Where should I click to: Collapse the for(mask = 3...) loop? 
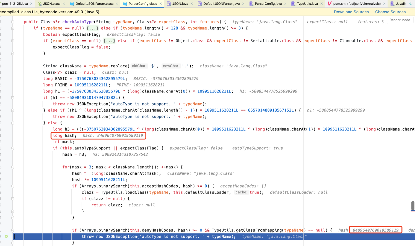click(x=13, y=167)
